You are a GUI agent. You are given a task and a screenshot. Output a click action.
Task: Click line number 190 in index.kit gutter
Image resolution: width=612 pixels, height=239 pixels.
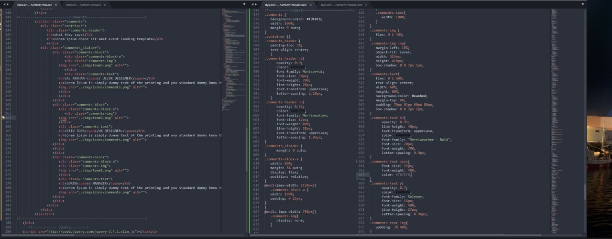click(x=8, y=231)
